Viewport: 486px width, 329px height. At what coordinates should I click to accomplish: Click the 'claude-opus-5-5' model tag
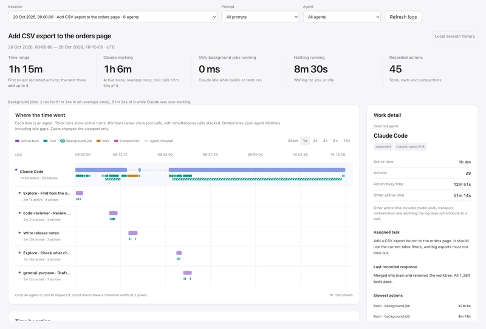[x=411, y=146]
